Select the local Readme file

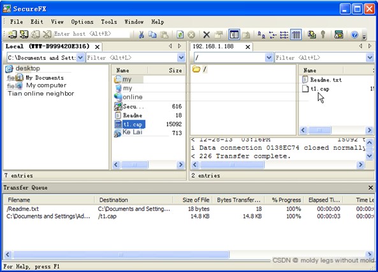(x=133, y=115)
